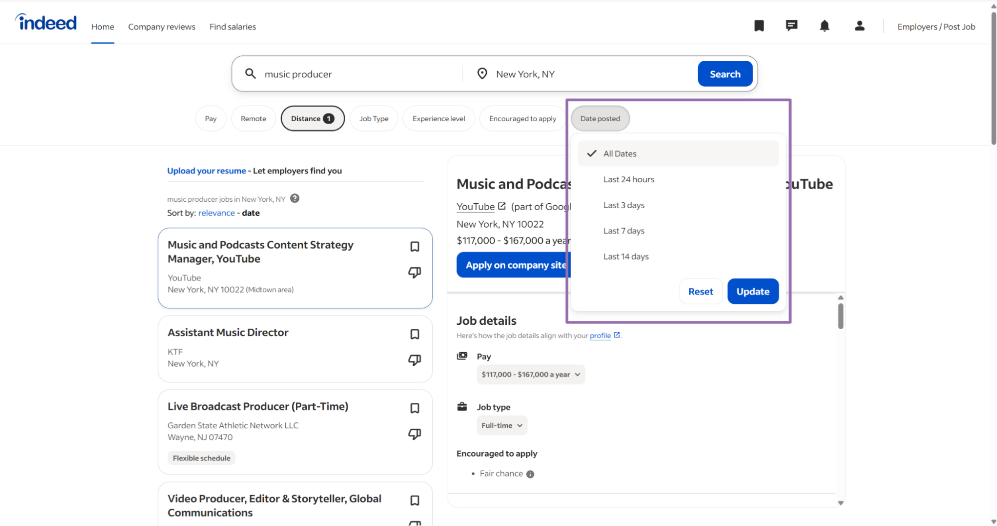Open Company reviews

click(x=162, y=27)
